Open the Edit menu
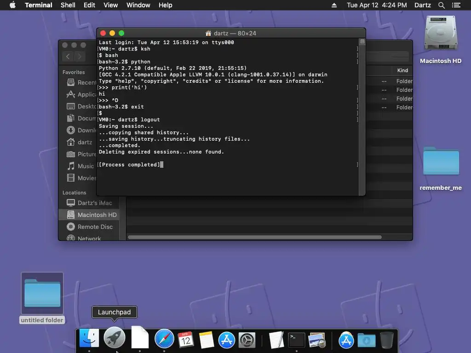471x353 pixels. coord(89,5)
